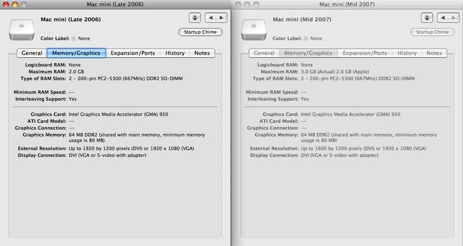
Task: Click Graphics Card value in Late 2006 window
Action: [119, 114]
